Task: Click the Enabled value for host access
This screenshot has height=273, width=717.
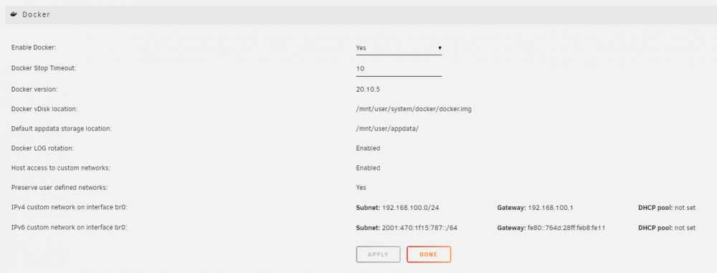Action: (368, 168)
